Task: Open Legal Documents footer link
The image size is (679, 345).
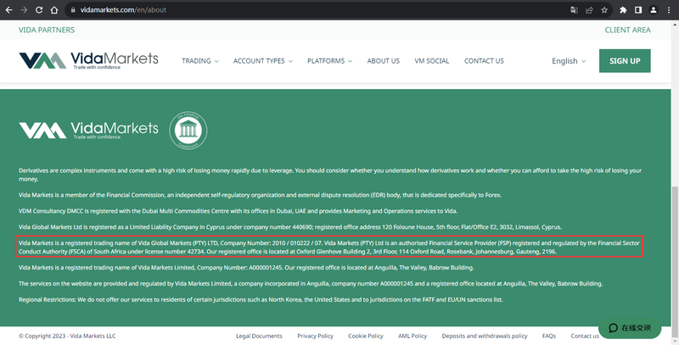Action: [259, 336]
